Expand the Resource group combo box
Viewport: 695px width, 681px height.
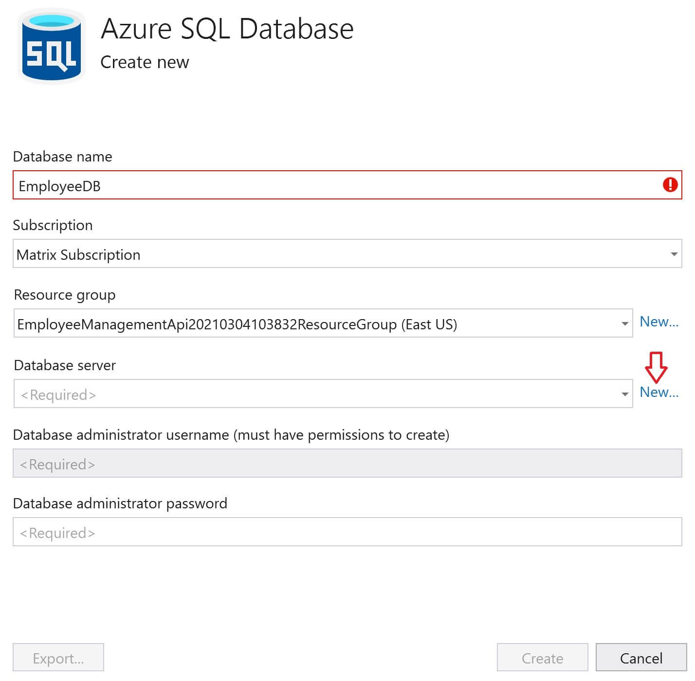(x=323, y=323)
